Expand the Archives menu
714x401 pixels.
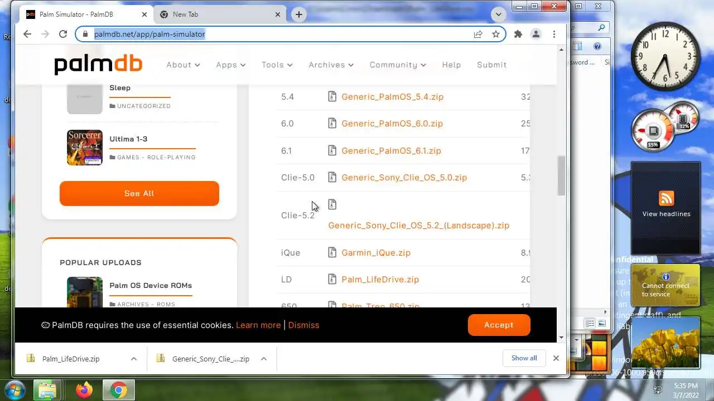pos(331,65)
